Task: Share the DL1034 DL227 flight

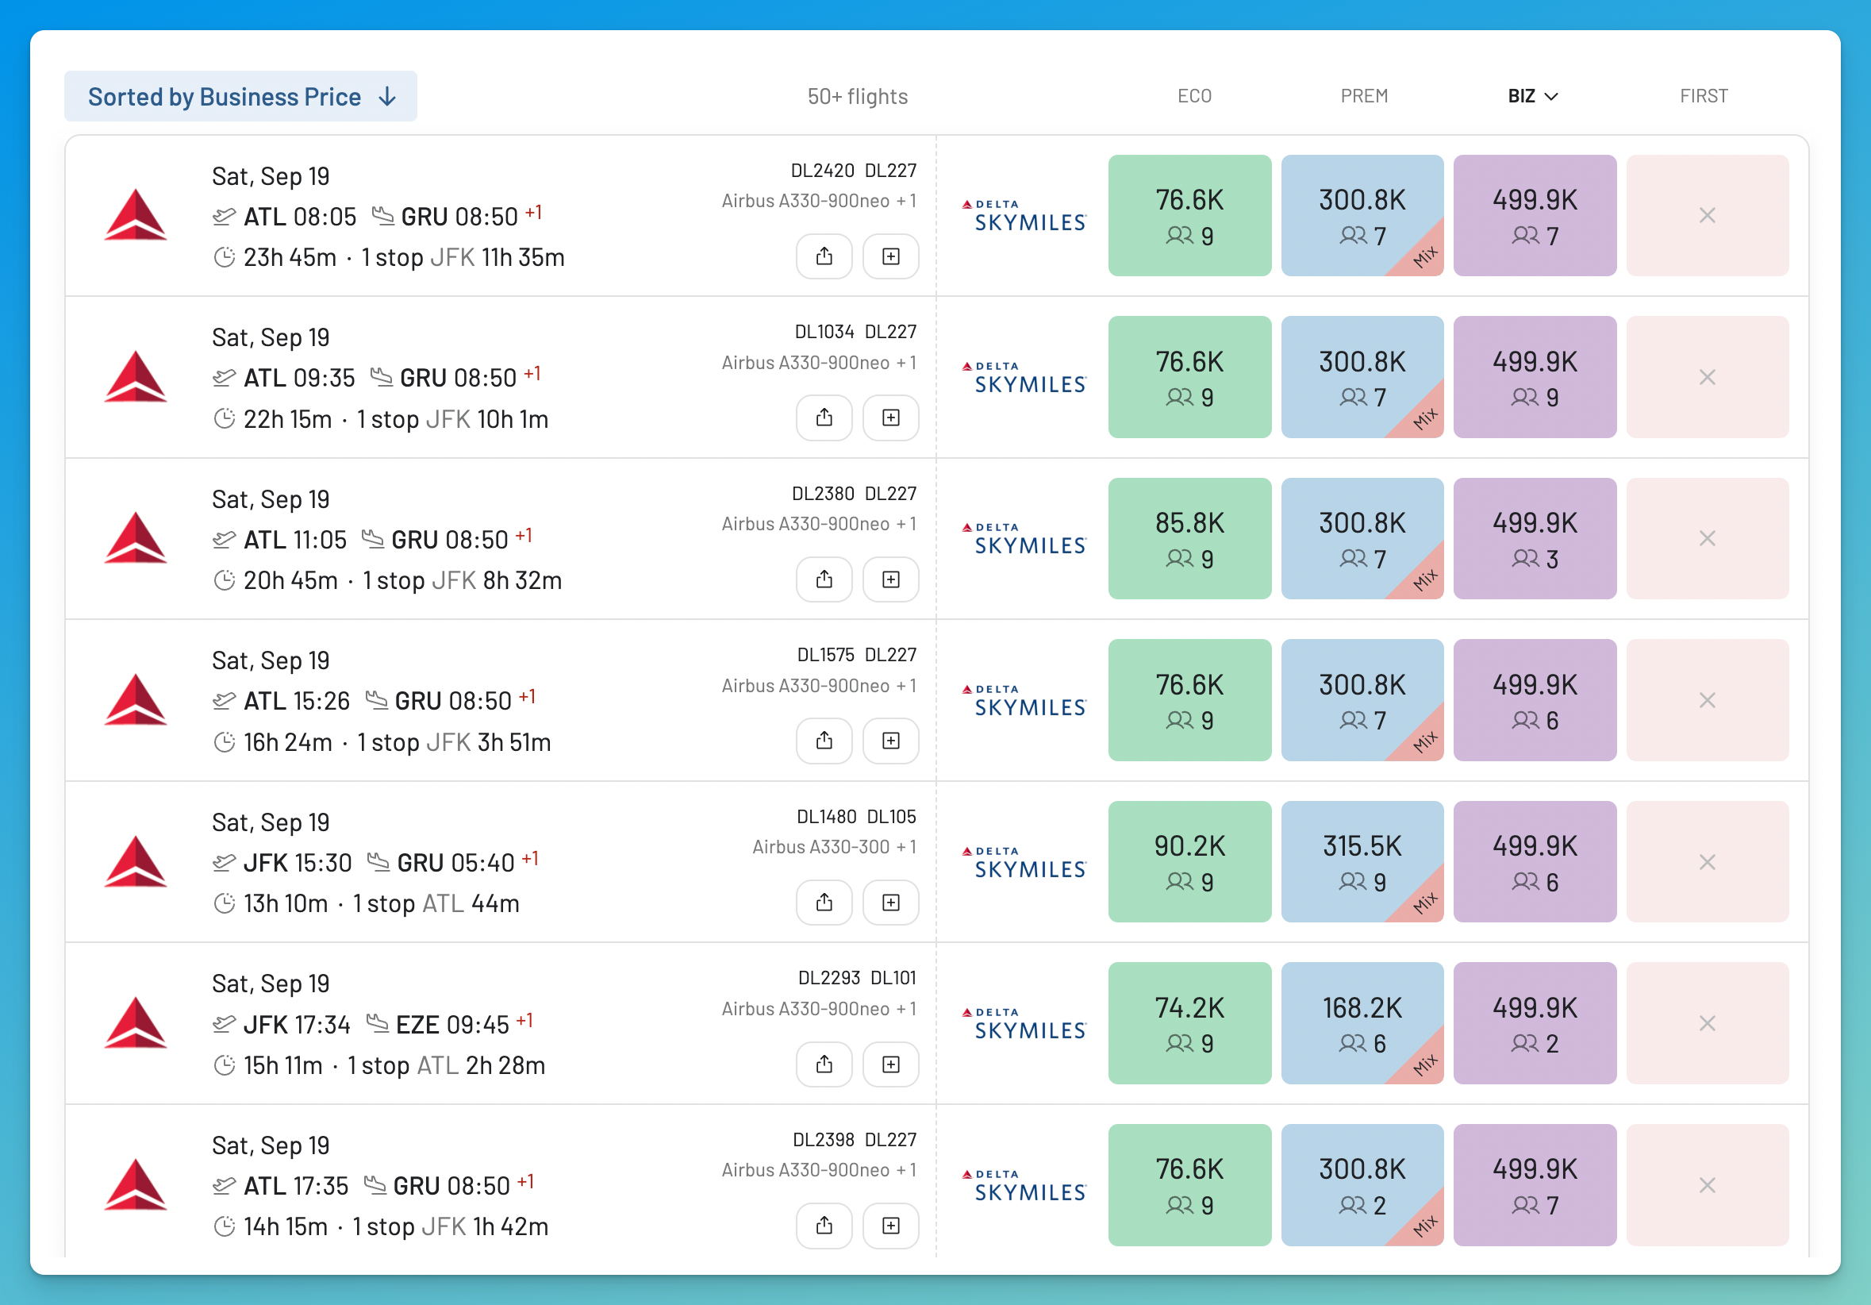Action: click(x=824, y=418)
